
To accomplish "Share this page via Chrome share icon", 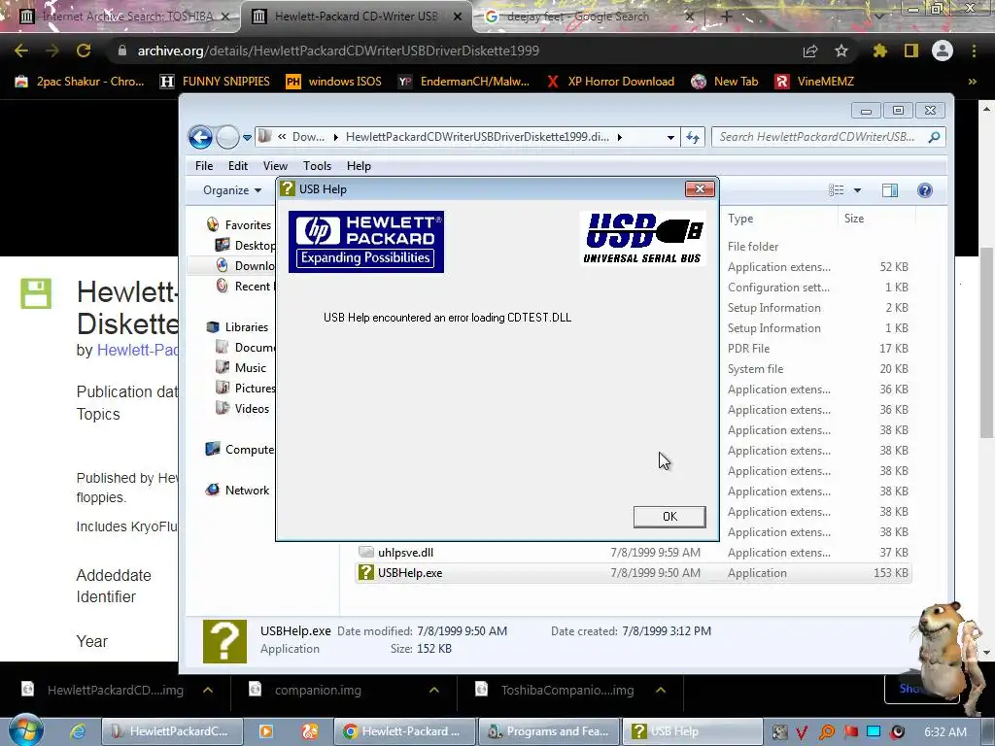I will (810, 51).
